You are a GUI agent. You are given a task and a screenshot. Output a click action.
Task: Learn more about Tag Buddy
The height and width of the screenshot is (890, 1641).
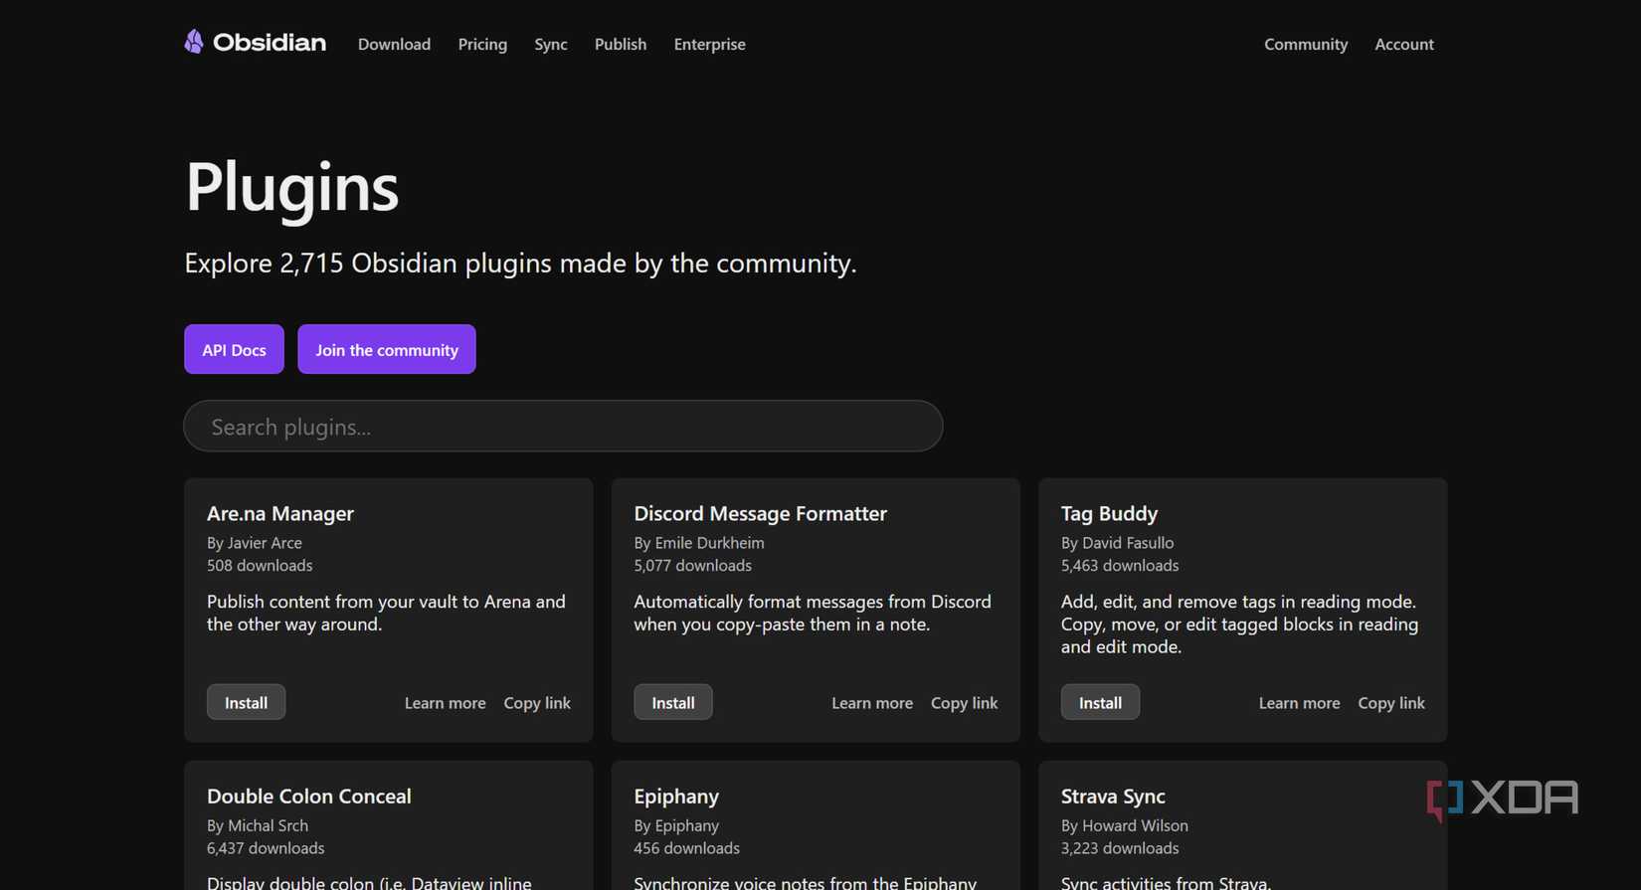[1299, 703]
